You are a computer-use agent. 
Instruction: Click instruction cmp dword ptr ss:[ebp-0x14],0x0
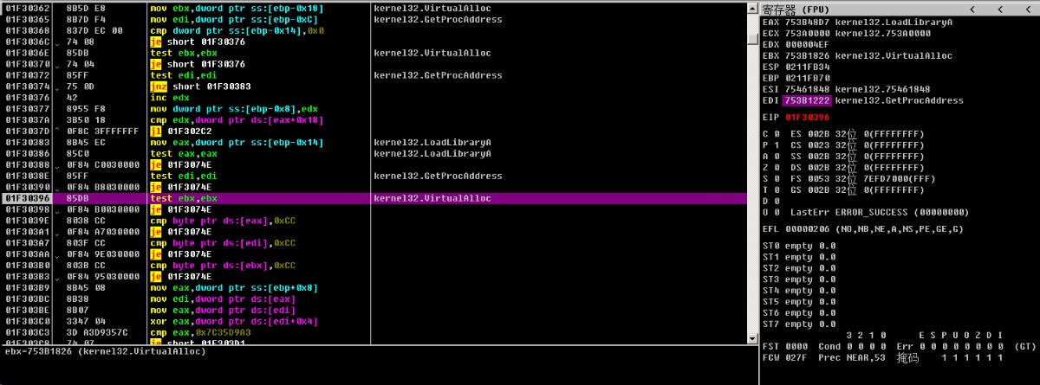click(237, 30)
